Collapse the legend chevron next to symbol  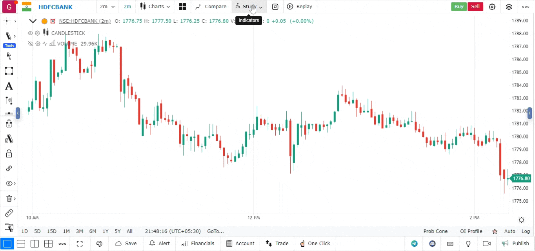point(33,21)
